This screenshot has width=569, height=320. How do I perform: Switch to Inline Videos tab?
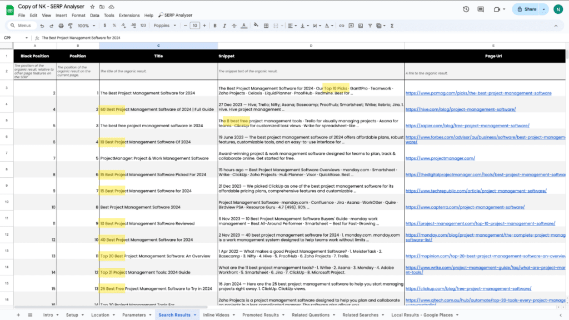pyautogui.click(x=216, y=315)
